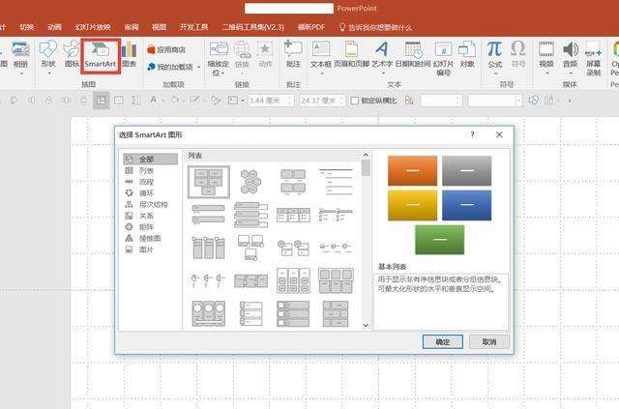Open the 相册 dropdown arrow

(21, 73)
